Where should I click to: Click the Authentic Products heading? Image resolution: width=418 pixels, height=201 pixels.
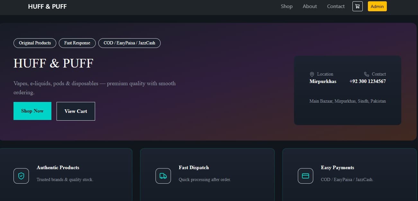pos(58,168)
